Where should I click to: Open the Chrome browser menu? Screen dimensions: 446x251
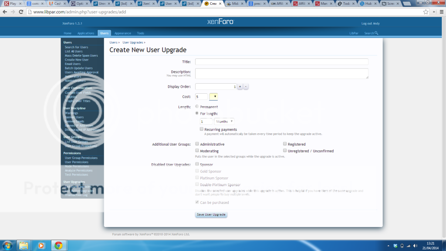pyautogui.click(x=441, y=12)
